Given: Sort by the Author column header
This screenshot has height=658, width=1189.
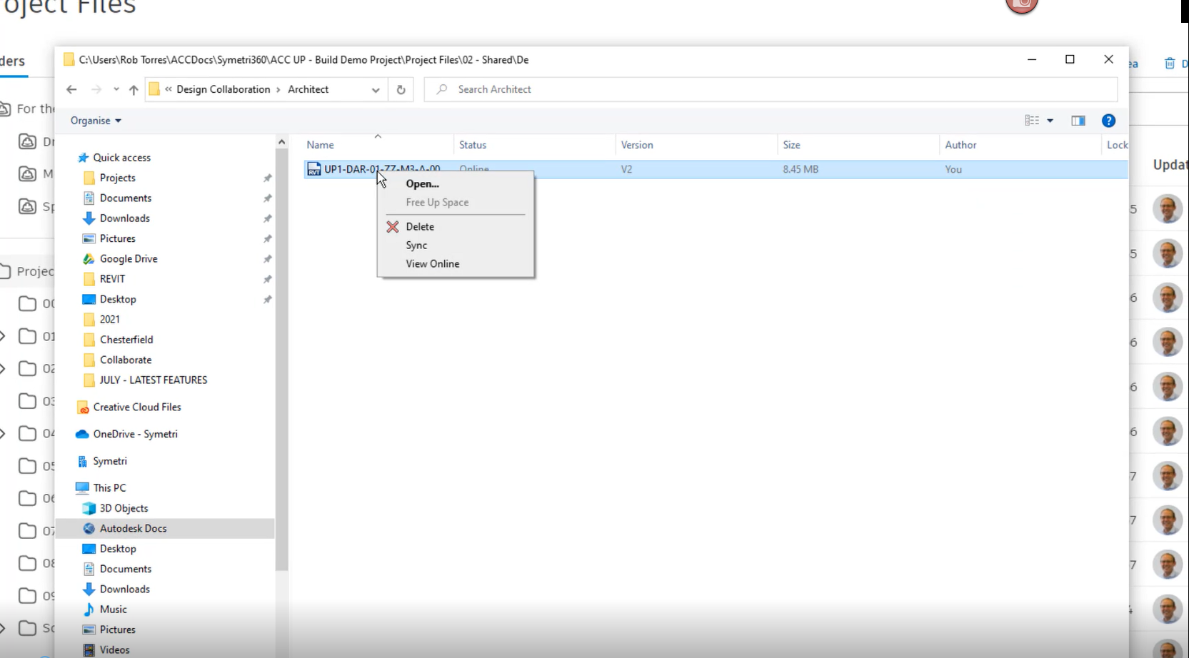Looking at the screenshot, I should click(960, 145).
